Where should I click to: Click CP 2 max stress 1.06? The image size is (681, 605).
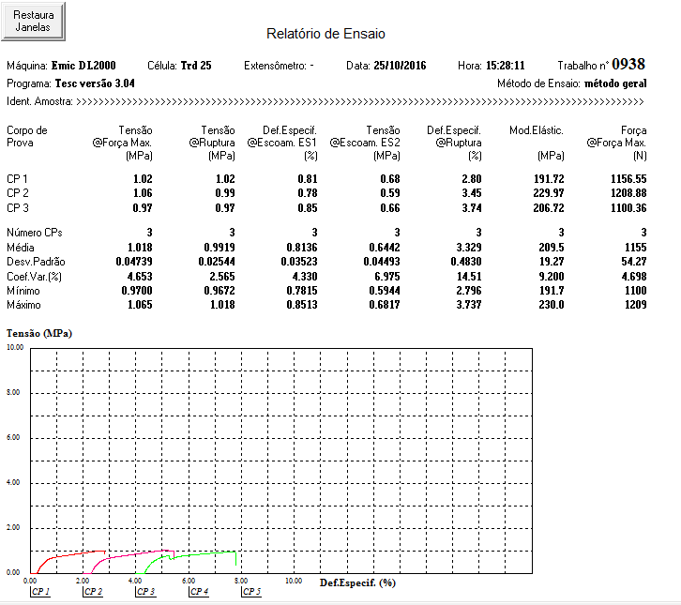click(x=143, y=193)
